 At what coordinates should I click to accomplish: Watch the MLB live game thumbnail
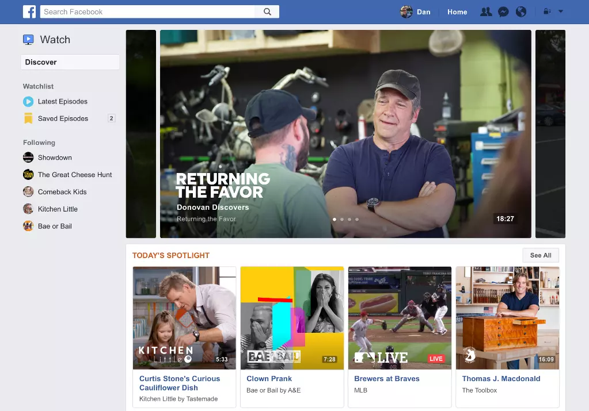click(x=400, y=318)
